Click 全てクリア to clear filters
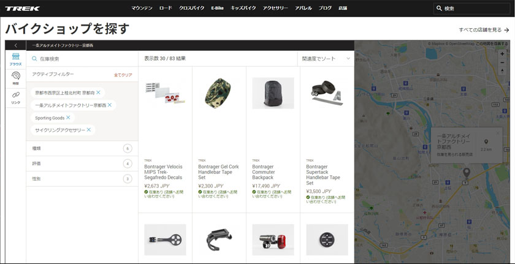Screen dimensions: 515x264 (123, 75)
